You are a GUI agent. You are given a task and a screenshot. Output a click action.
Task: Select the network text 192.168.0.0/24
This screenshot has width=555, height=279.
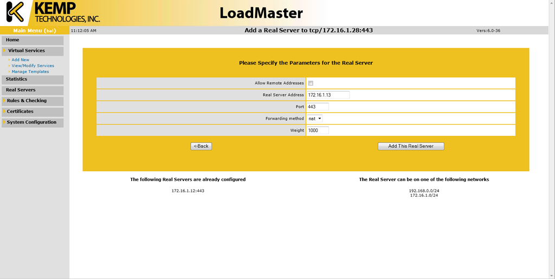(x=424, y=191)
